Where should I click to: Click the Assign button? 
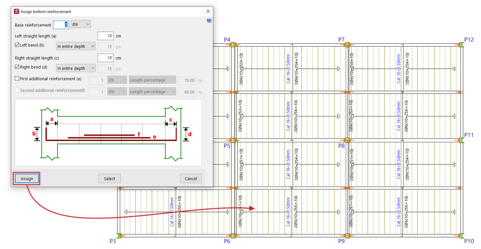tap(27, 179)
